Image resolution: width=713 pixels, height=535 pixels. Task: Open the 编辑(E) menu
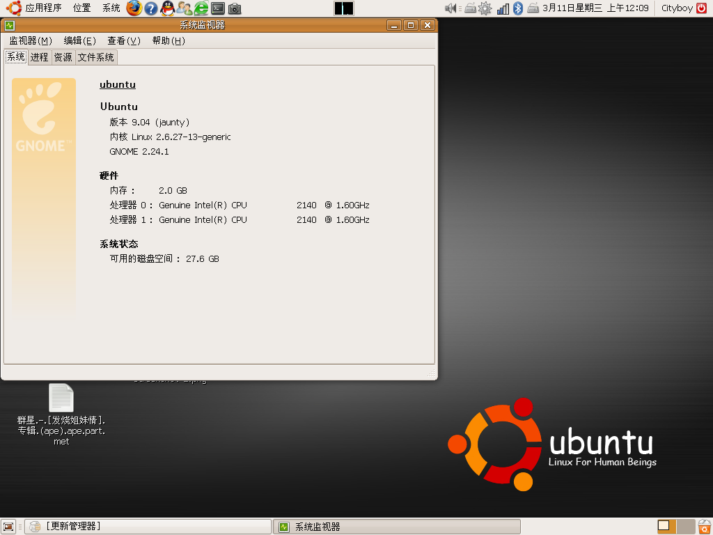[x=79, y=41]
